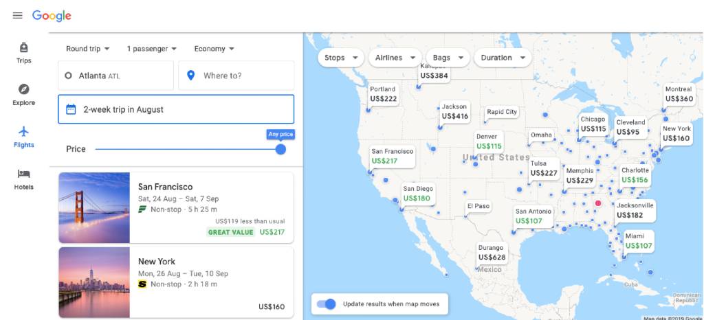The width and height of the screenshot is (704, 320).
Task: Click Miami US$107 map label
Action: (638, 241)
